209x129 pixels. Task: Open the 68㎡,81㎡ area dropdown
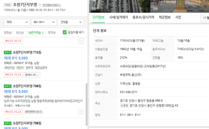(44, 22)
